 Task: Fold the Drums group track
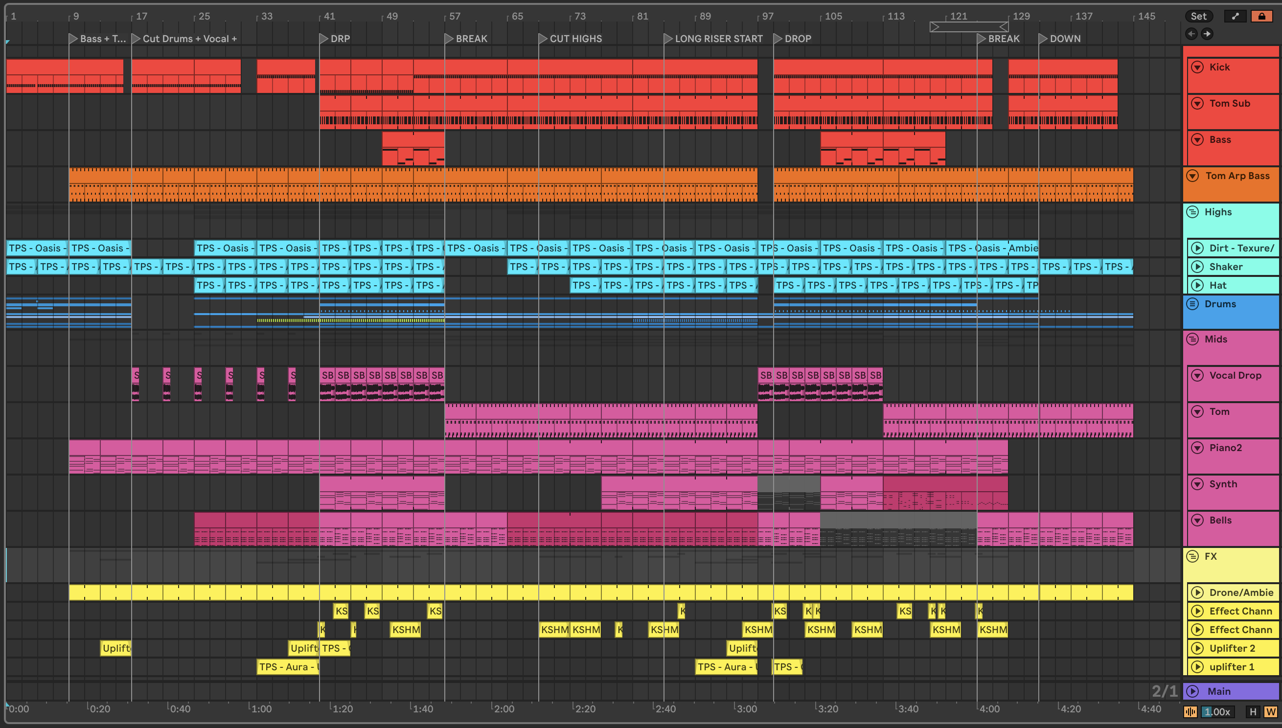1193,304
